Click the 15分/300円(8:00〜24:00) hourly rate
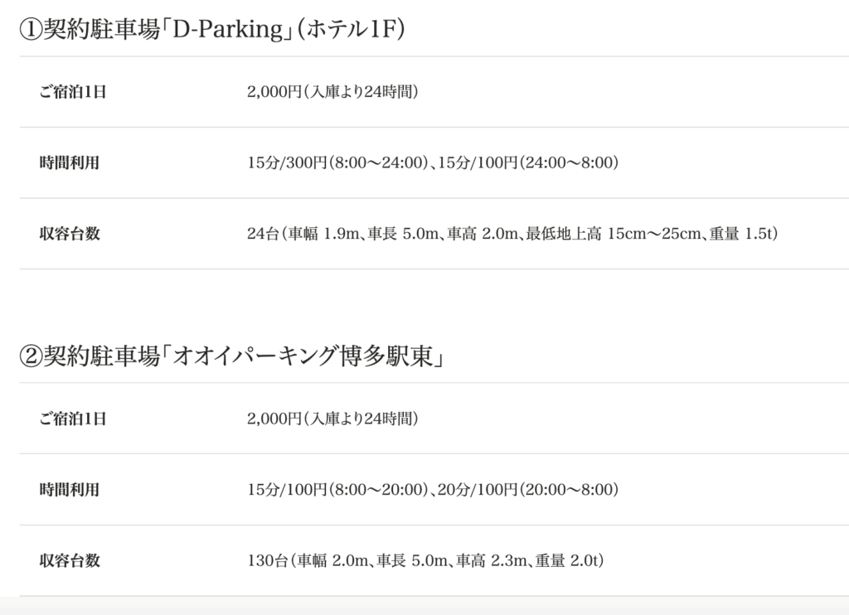This screenshot has height=615, width=849. point(337,162)
